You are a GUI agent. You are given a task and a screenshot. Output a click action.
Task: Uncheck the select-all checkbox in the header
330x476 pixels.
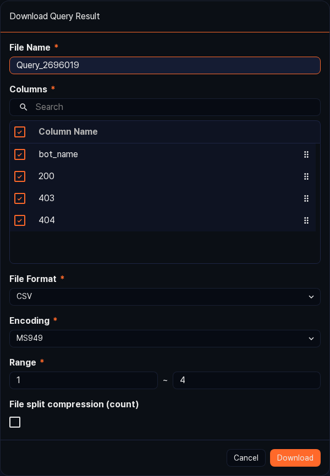pyautogui.click(x=20, y=132)
